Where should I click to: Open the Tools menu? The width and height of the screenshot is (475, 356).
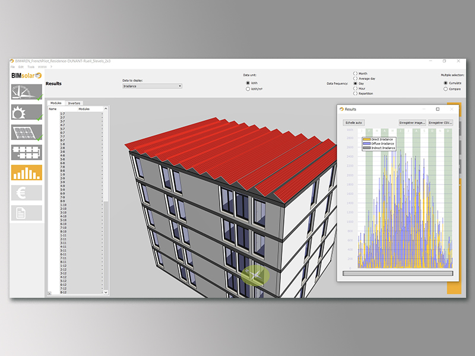[31, 67]
